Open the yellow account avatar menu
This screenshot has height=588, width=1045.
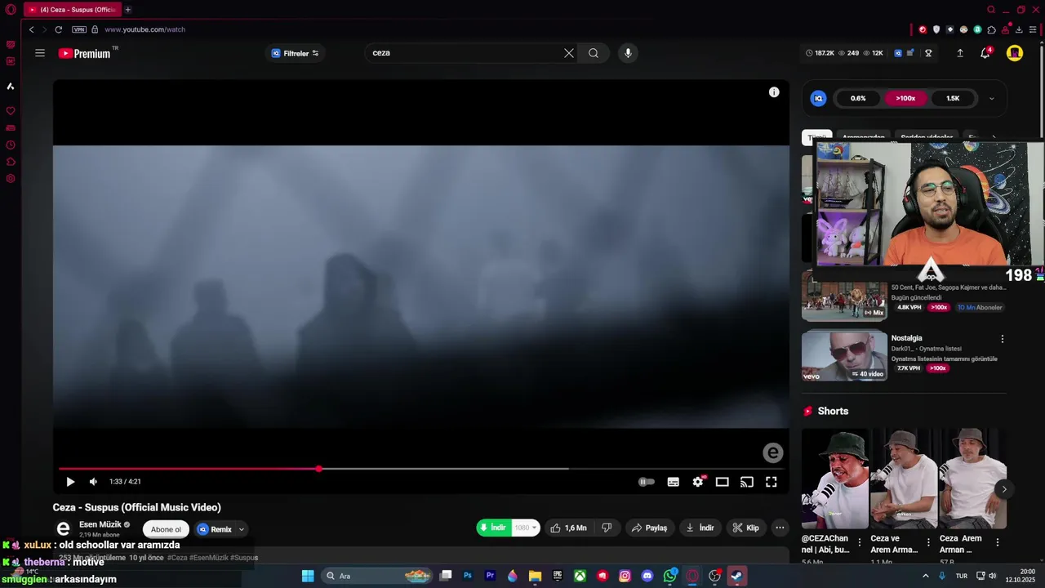pos(1014,53)
